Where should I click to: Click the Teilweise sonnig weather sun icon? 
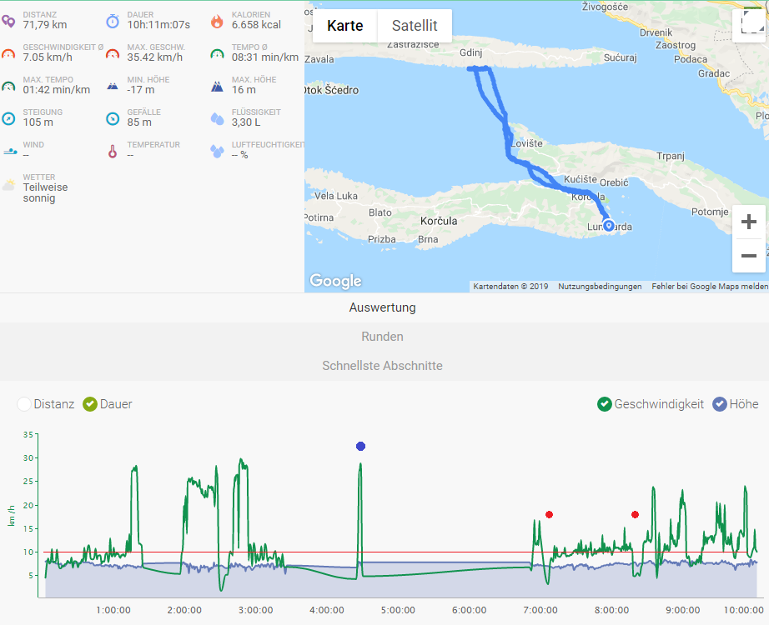pos(9,182)
